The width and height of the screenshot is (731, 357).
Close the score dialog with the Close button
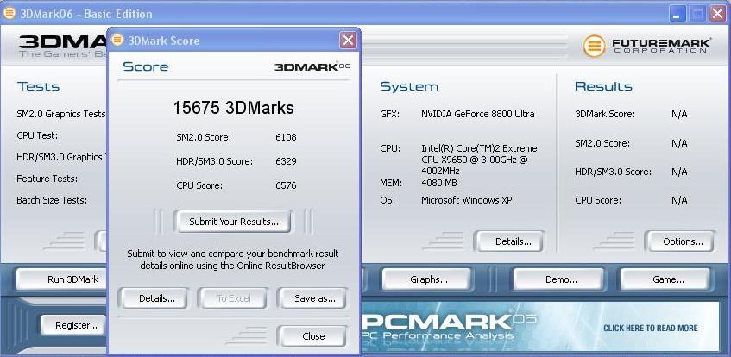click(312, 336)
